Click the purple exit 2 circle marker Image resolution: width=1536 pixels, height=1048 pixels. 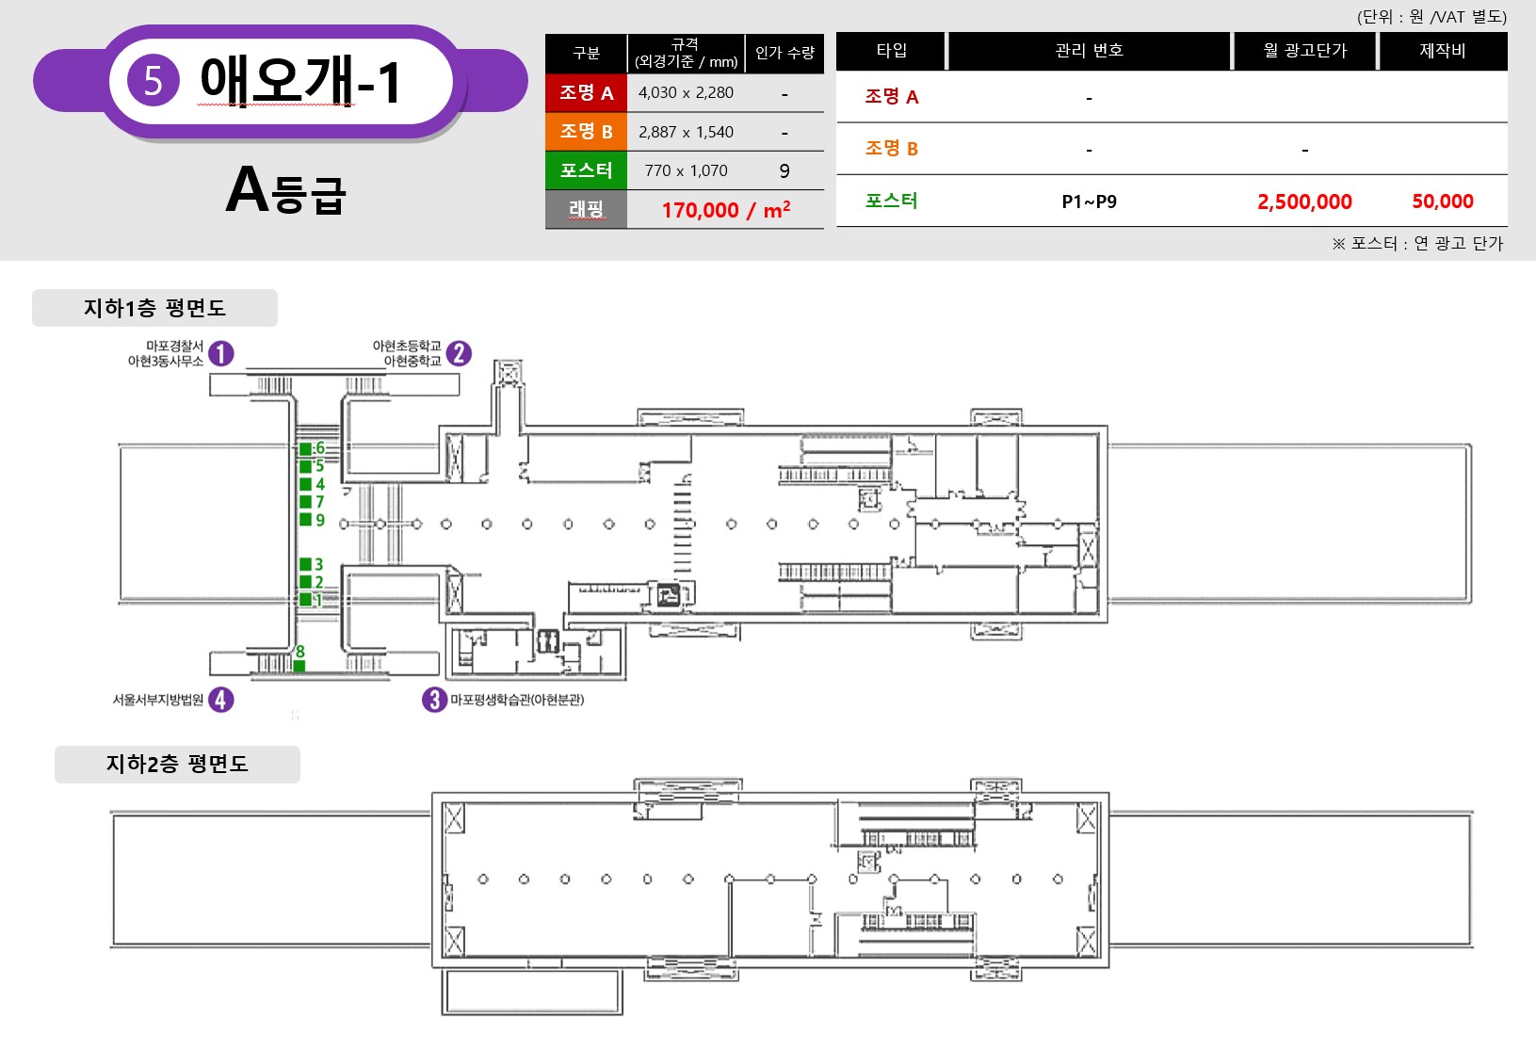coord(459,353)
